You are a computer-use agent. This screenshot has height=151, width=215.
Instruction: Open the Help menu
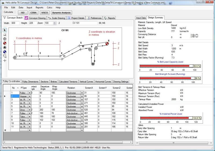click(58, 8)
